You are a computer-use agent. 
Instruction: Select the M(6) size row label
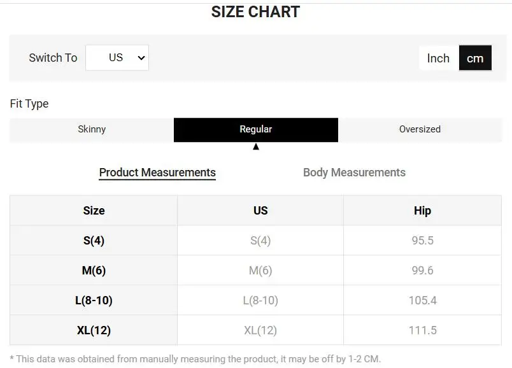tap(94, 271)
